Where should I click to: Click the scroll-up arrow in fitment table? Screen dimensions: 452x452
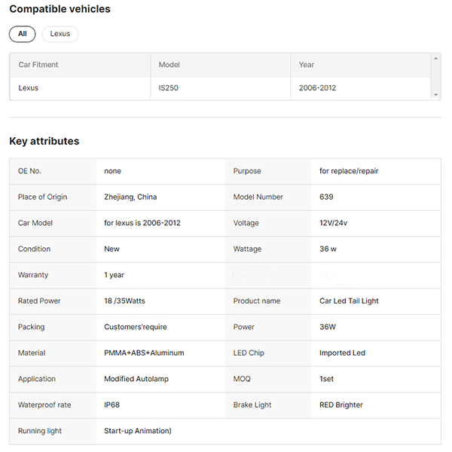pos(435,59)
